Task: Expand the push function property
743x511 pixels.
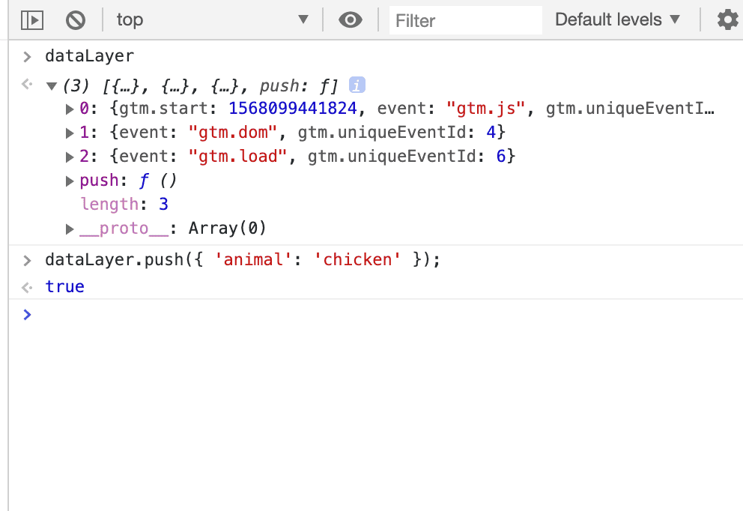Action: click(x=70, y=181)
